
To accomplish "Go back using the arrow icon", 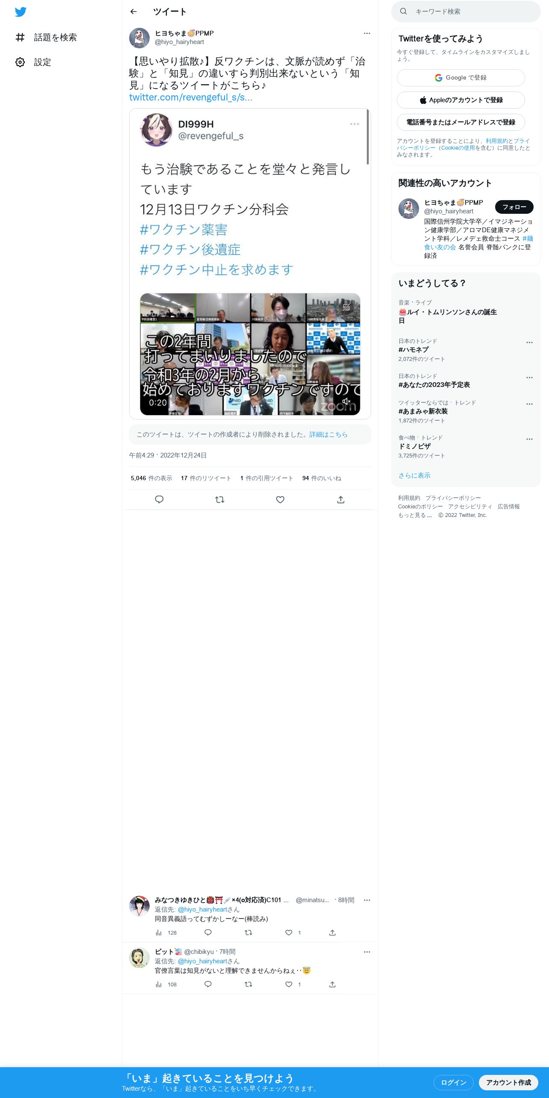I will (133, 12).
